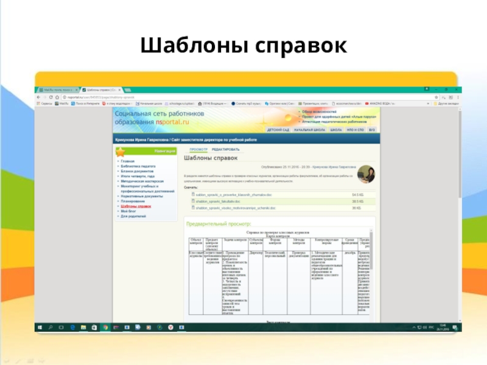Open Библиотека педагога sidebar link
The height and width of the screenshot is (365, 487).
(140, 165)
